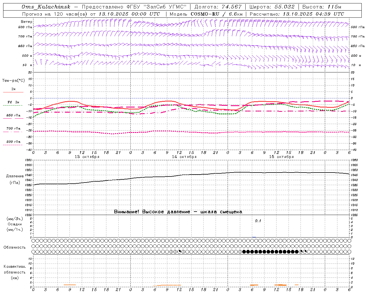The width and height of the screenshot is (366, 292).
Task: Click the 2м temperature legend entry
Action: [x=13, y=89]
